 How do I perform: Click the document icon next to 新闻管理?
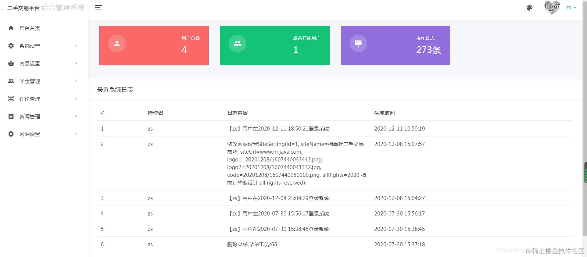[x=11, y=116]
